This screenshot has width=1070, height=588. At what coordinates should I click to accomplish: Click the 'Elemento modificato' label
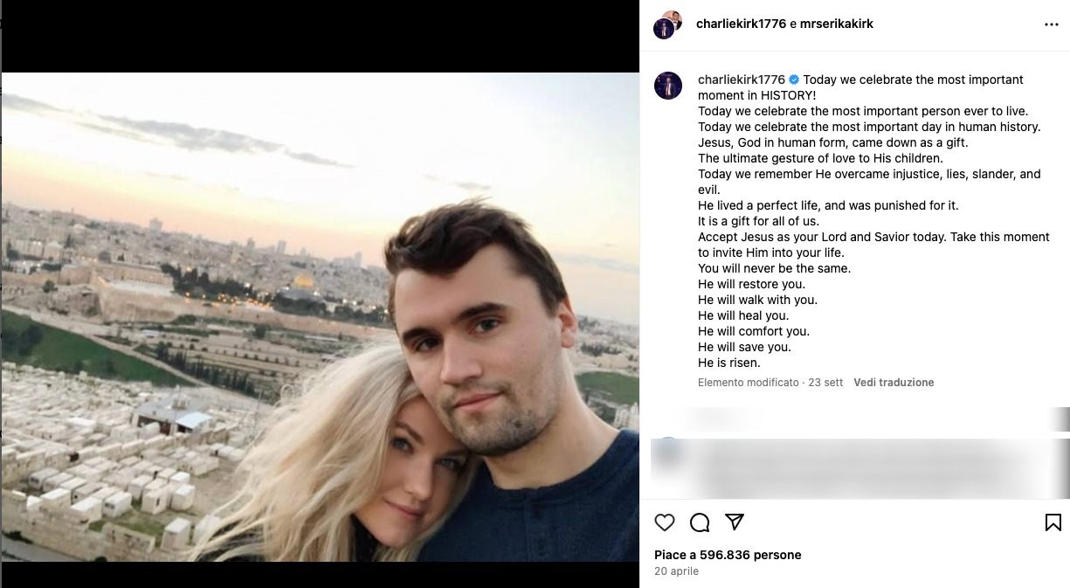click(748, 383)
